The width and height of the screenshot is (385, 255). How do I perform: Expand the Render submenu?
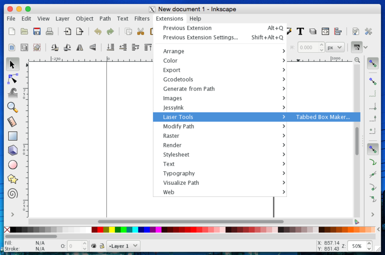pos(220,145)
